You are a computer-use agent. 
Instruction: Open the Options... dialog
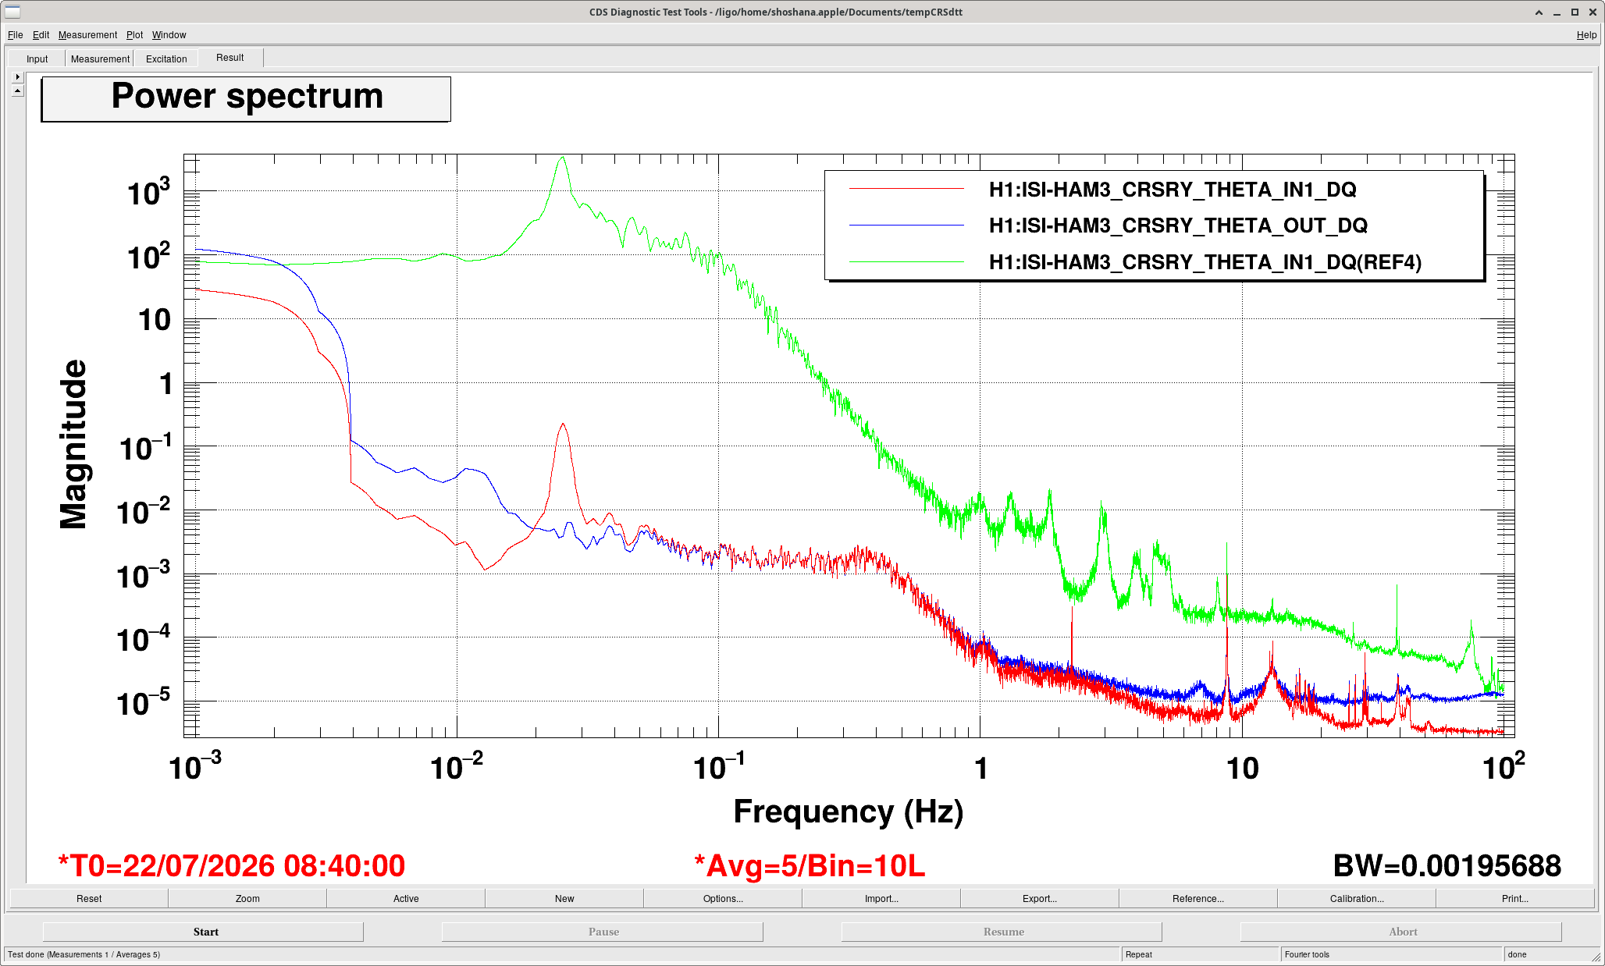point(723,899)
